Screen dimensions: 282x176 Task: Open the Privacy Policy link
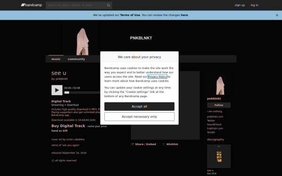(157, 77)
